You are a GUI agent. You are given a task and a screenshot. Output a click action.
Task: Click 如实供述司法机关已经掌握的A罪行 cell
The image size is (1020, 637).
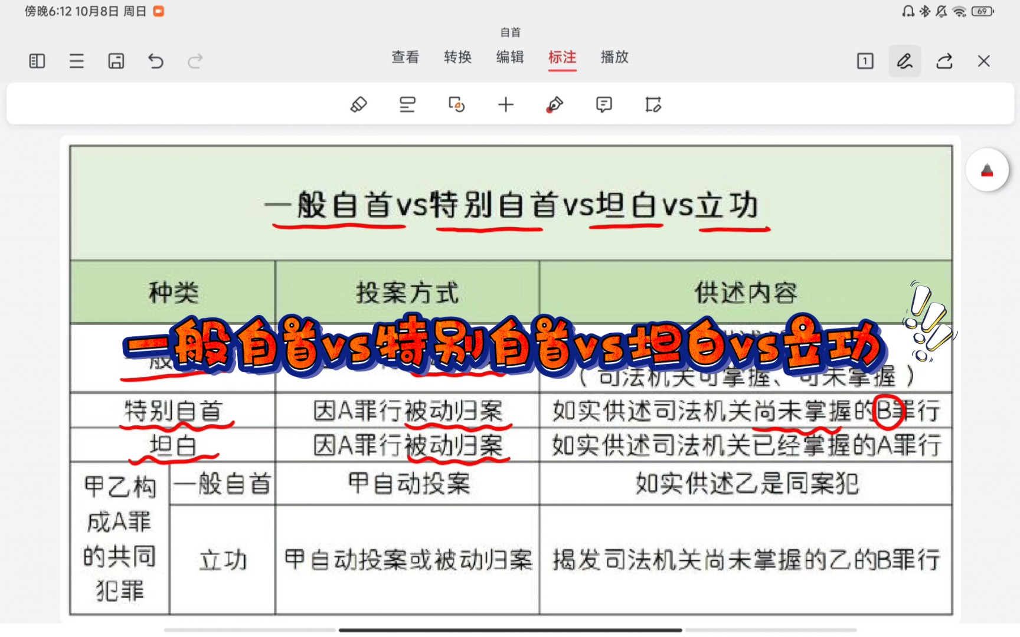click(x=746, y=445)
